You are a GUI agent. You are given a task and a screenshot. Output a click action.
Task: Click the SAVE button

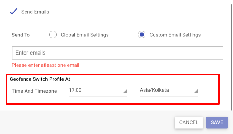coord(217,122)
